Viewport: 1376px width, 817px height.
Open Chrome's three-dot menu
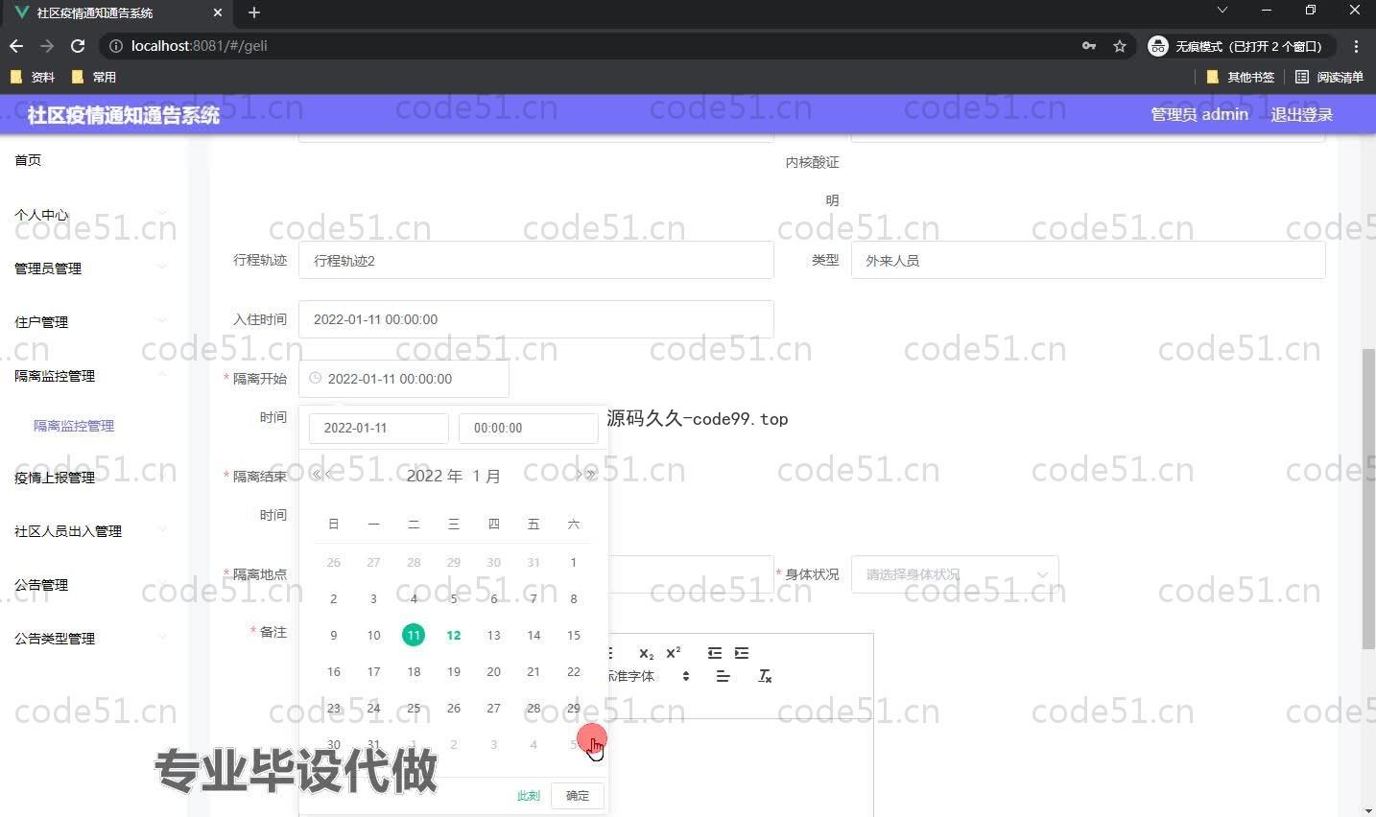[1356, 46]
